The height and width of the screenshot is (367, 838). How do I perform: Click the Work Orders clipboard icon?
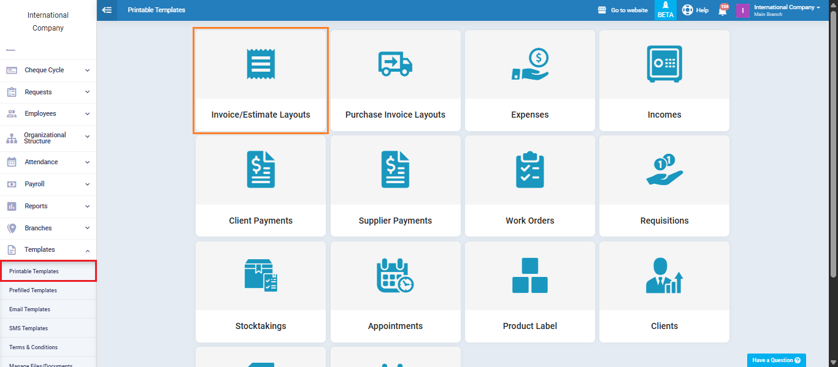530,170
